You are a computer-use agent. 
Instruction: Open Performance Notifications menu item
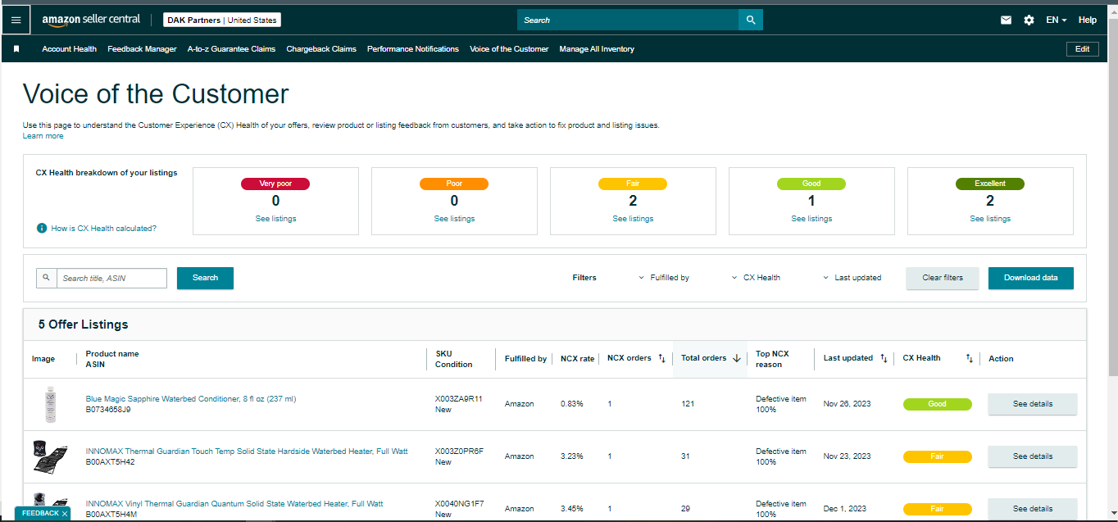[413, 49]
